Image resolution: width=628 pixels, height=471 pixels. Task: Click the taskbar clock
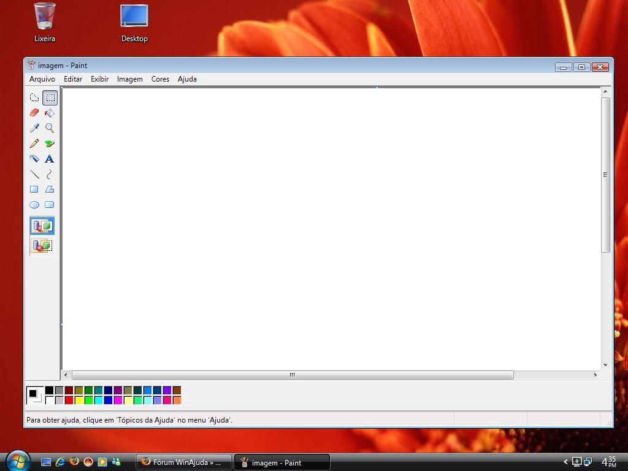[x=609, y=462]
